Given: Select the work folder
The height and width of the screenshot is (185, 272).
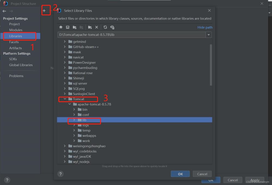Looking at the screenshot, I should tap(86, 141).
